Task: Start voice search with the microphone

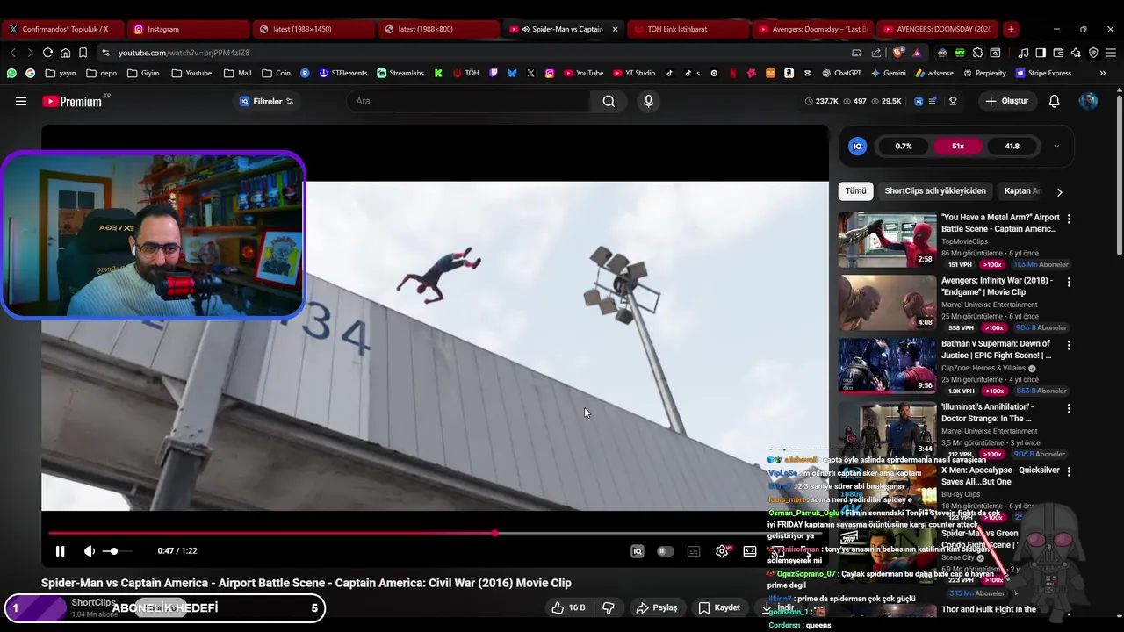Action: [648, 101]
